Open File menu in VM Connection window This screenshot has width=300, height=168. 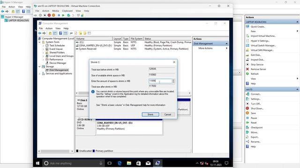pyautogui.click(x=37, y=11)
